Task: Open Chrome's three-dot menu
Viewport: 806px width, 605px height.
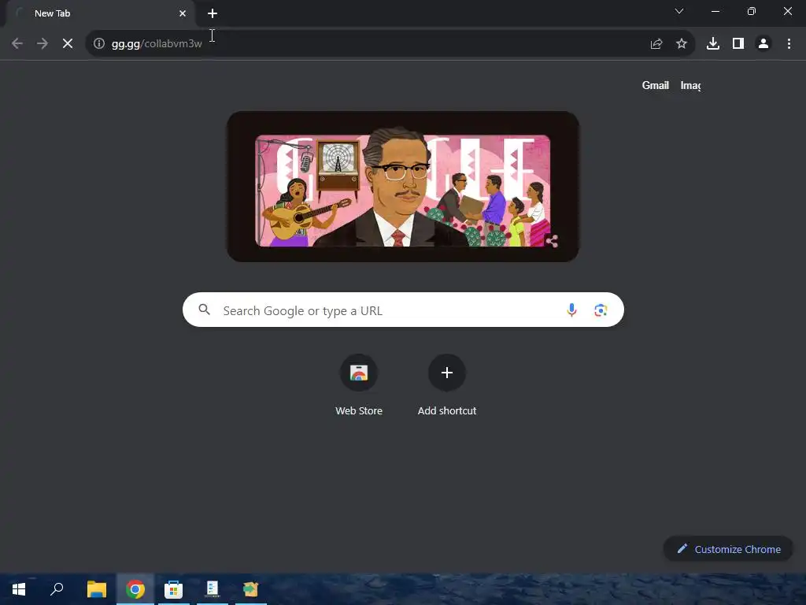Action: [x=789, y=44]
